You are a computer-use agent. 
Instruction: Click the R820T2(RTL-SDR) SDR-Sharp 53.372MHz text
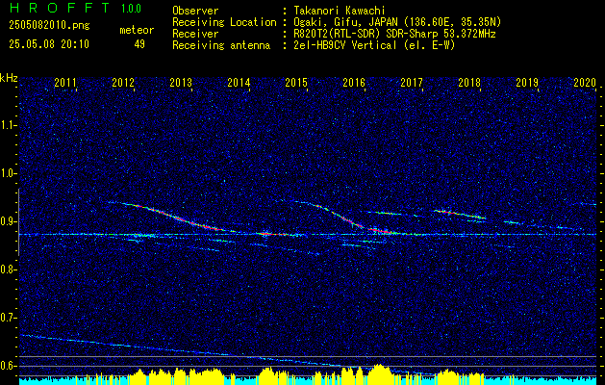click(392, 34)
